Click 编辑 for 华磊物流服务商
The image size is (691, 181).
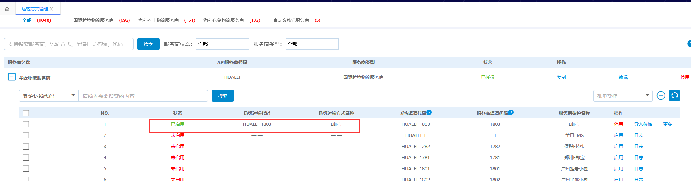click(623, 77)
